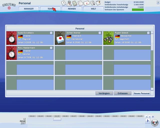The height and width of the screenshot is (128, 160).
Task: Open the blank document icon in toolbar
Action: pyautogui.click(x=80, y=3)
